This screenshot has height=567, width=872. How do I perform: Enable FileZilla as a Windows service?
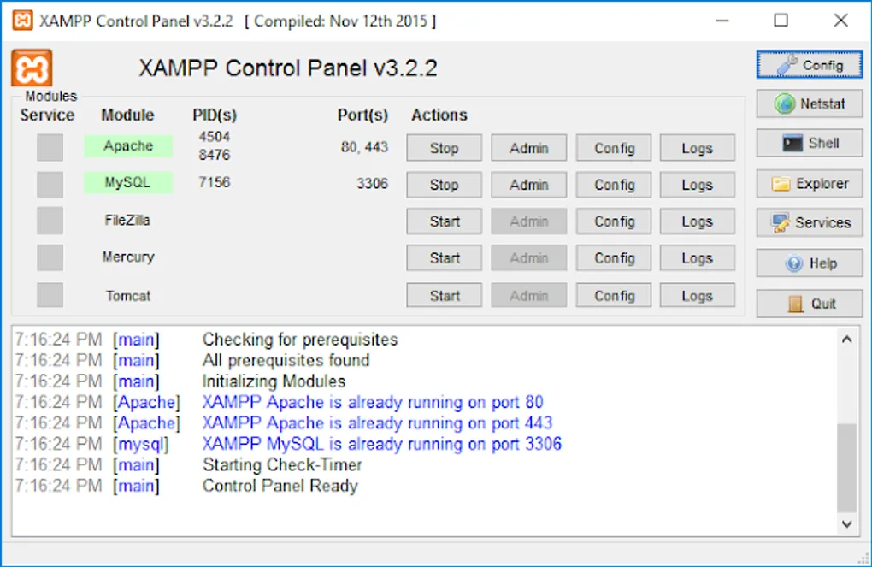pos(49,221)
